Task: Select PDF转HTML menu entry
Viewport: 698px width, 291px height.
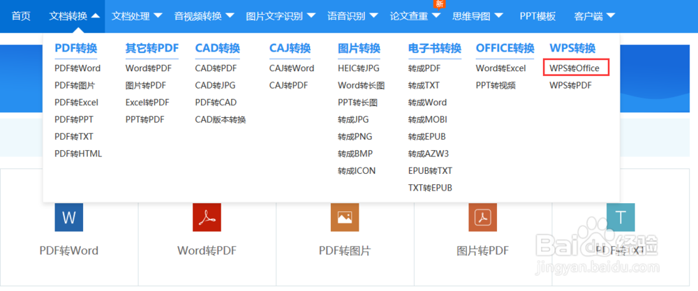Action: [x=78, y=154]
